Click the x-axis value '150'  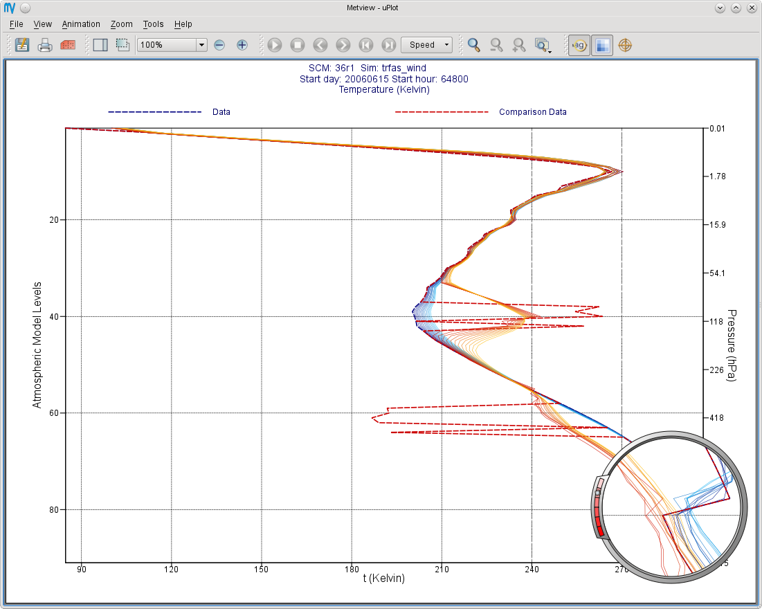click(x=261, y=569)
